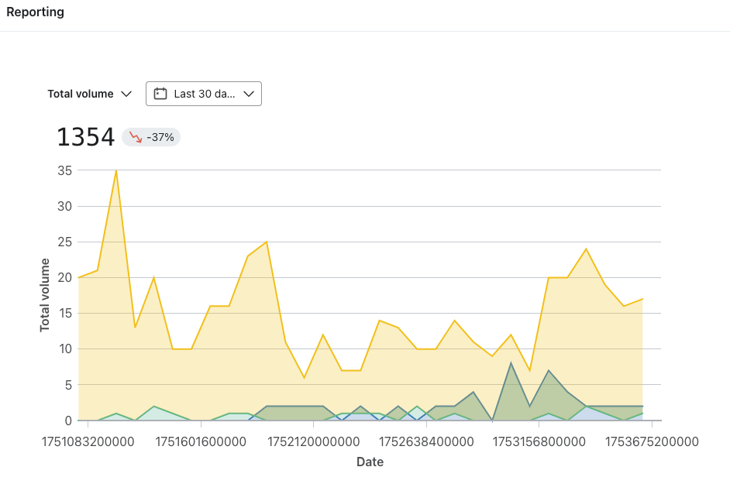
Task: Click the vertical Total volume axis title
Action: pos(45,295)
